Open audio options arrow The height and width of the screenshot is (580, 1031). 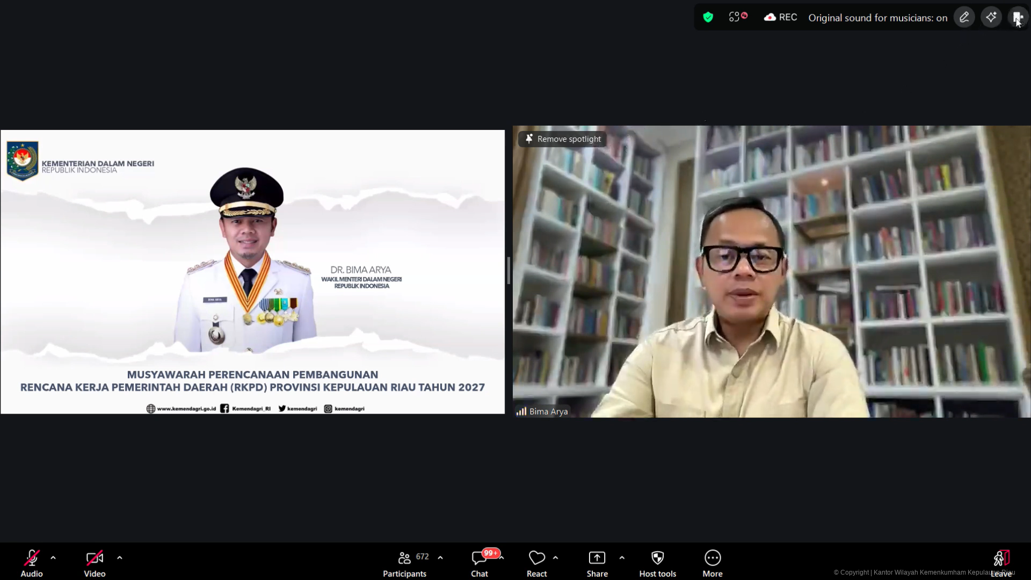pos(53,558)
